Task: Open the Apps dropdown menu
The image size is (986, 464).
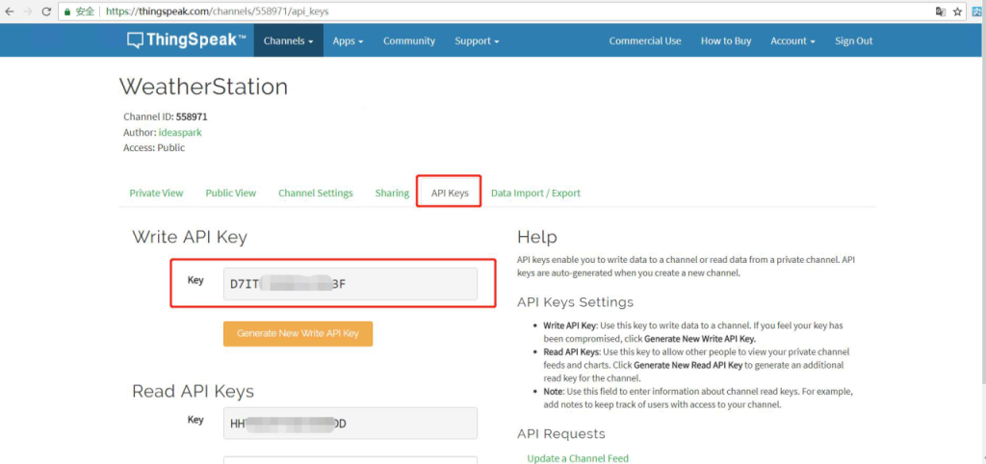Action: [348, 40]
